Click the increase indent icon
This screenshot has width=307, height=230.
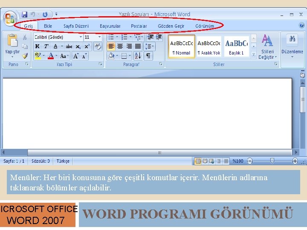(x=159, y=37)
